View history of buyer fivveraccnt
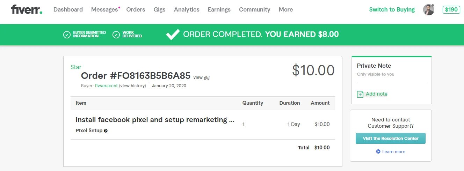464x171 pixels. coord(132,86)
